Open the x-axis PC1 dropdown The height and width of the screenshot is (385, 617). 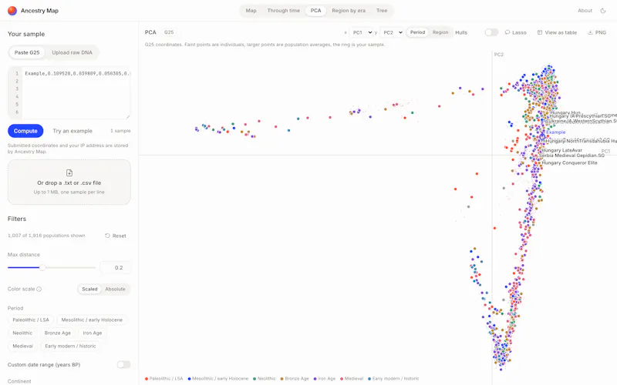coord(361,32)
